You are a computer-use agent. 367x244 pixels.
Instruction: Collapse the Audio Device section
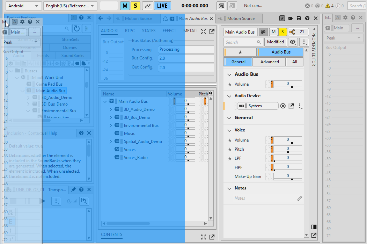click(229, 96)
